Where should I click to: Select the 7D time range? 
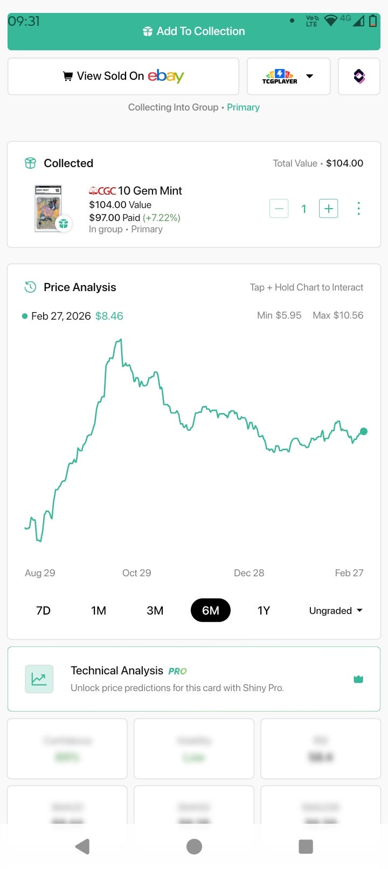click(43, 611)
